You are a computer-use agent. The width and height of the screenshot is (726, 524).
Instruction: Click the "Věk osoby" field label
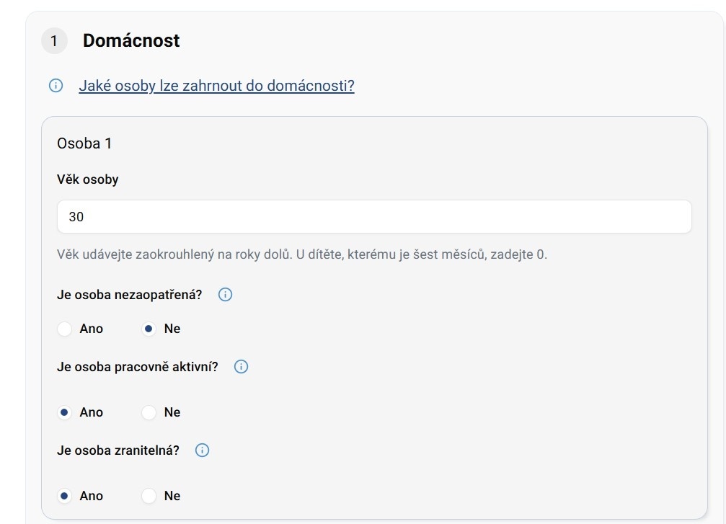[x=87, y=179]
